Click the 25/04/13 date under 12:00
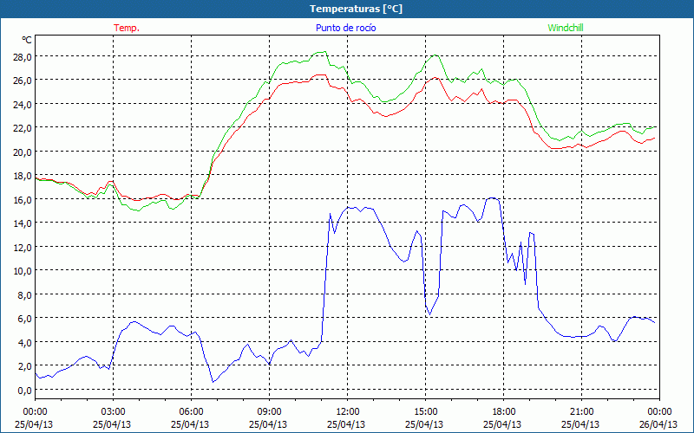This screenshot has width=694, height=433. click(x=346, y=424)
